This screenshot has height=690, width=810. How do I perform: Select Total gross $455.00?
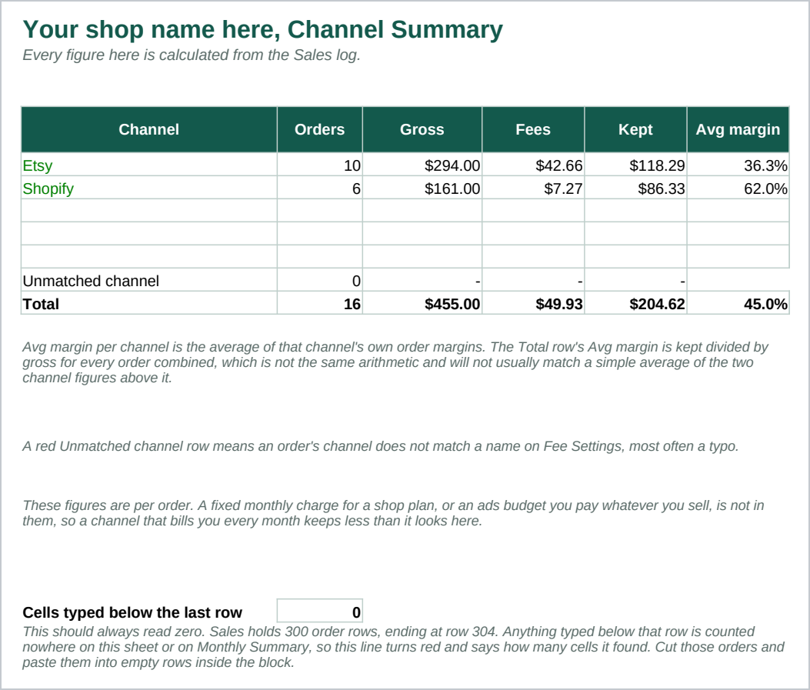point(422,304)
